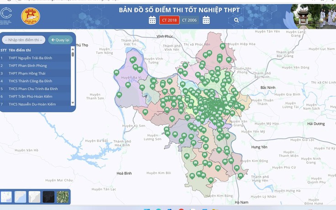The image size is (336, 210).
Task: Switch to the light-blue water basemap thumbnail
Action: 20,197
